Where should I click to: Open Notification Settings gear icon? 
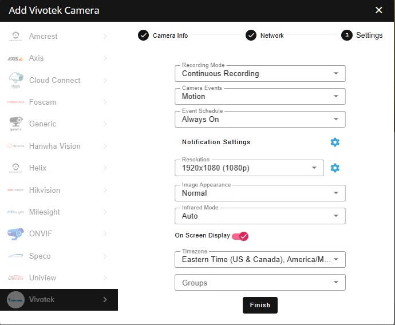point(335,142)
